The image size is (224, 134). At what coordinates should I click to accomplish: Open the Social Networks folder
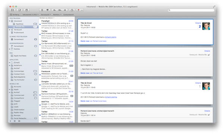point(20,118)
